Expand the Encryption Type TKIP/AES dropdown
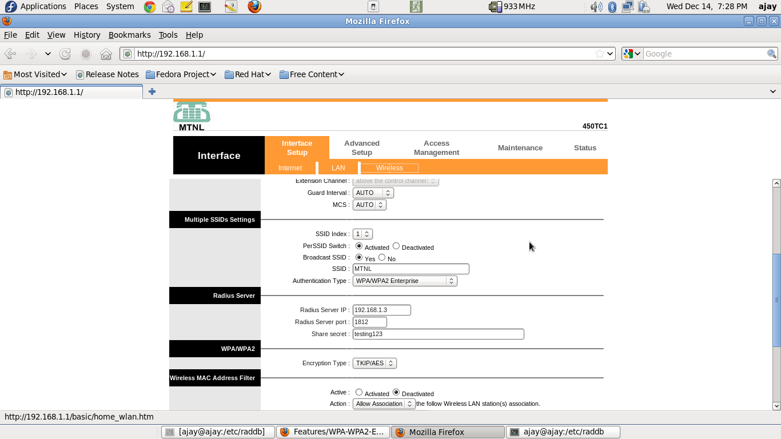 (x=374, y=363)
